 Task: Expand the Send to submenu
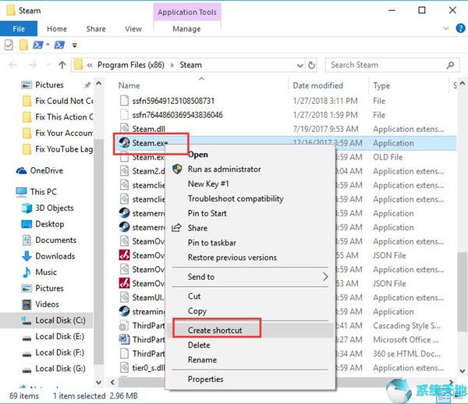250,277
